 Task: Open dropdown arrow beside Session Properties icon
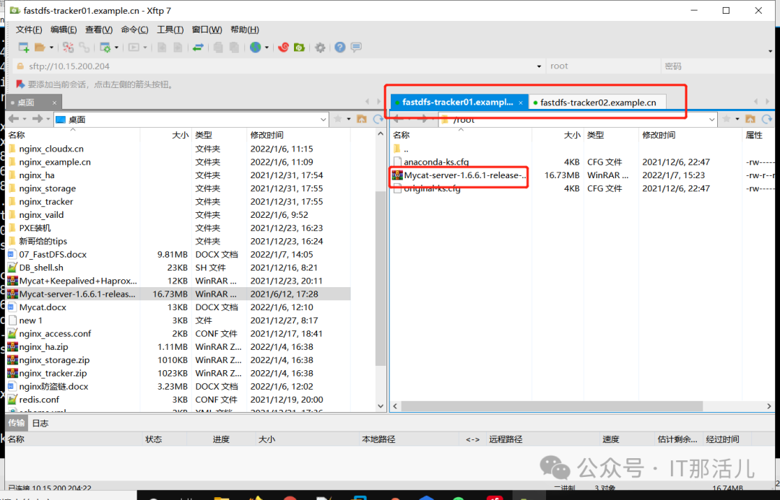116,48
